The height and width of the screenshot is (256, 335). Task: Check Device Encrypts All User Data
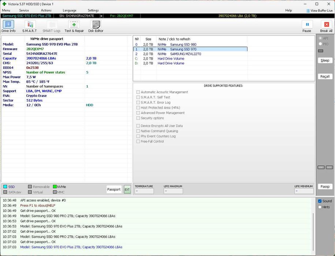tap(138, 126)
